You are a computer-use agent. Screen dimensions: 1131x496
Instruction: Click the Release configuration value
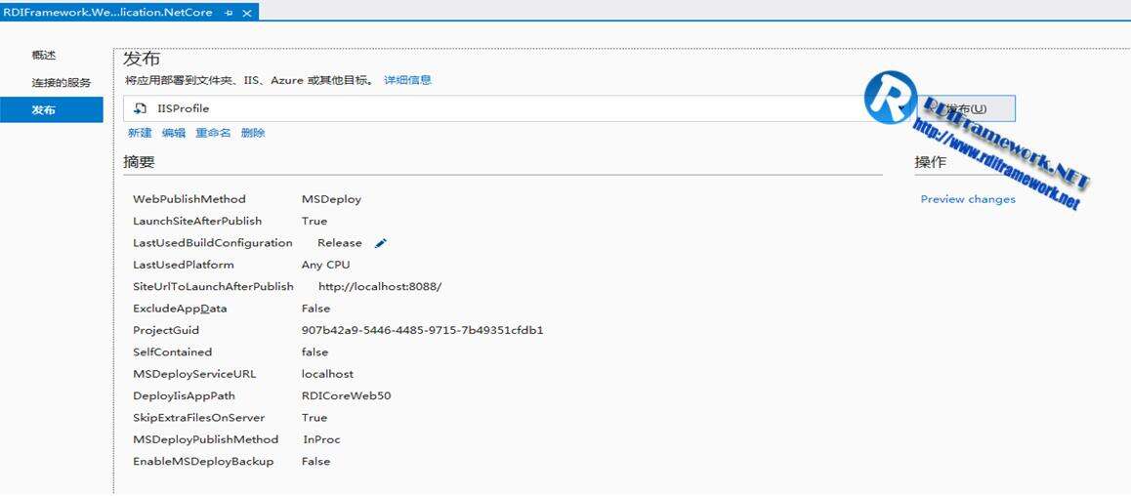pos(340,243)
